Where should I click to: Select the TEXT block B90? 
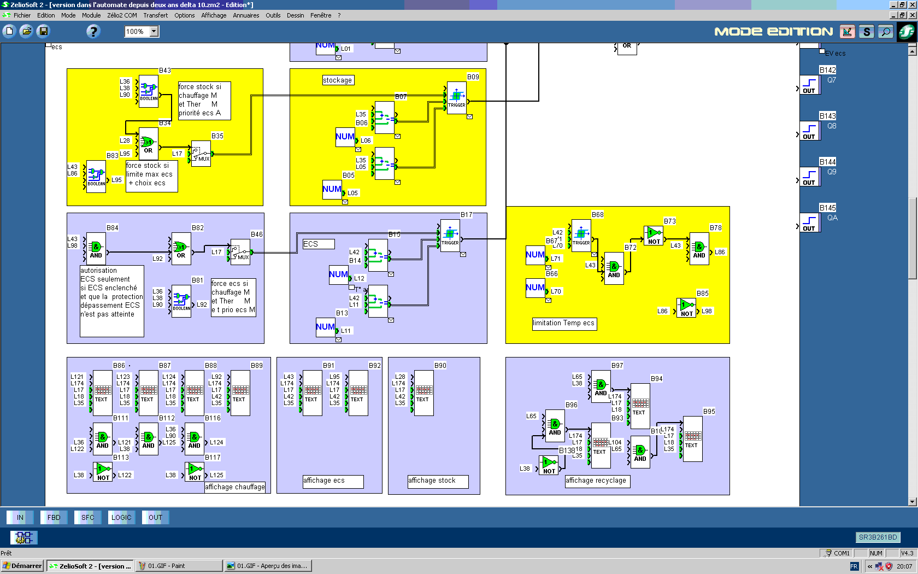424,393
